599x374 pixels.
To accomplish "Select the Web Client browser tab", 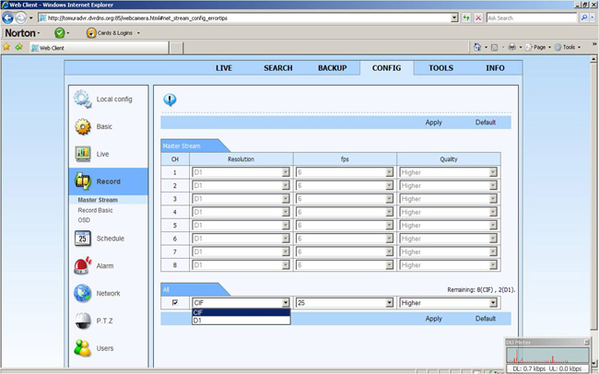I will pyautogui.click(x=99, y=48).
